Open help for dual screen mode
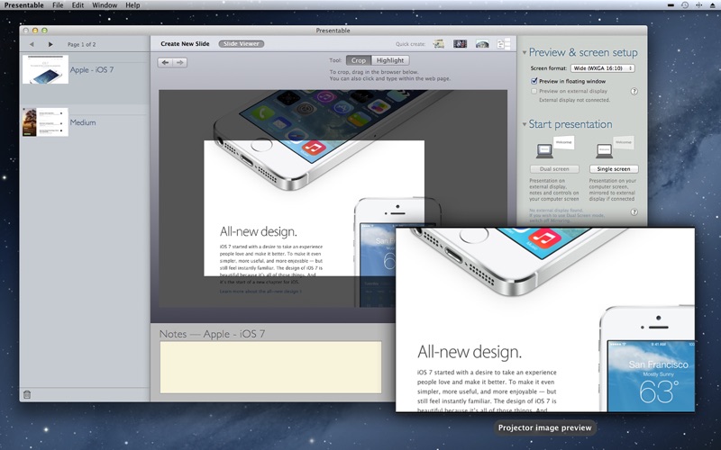This screenshot has width=721, height=450. pyautogui.click(x=634, y=212)
